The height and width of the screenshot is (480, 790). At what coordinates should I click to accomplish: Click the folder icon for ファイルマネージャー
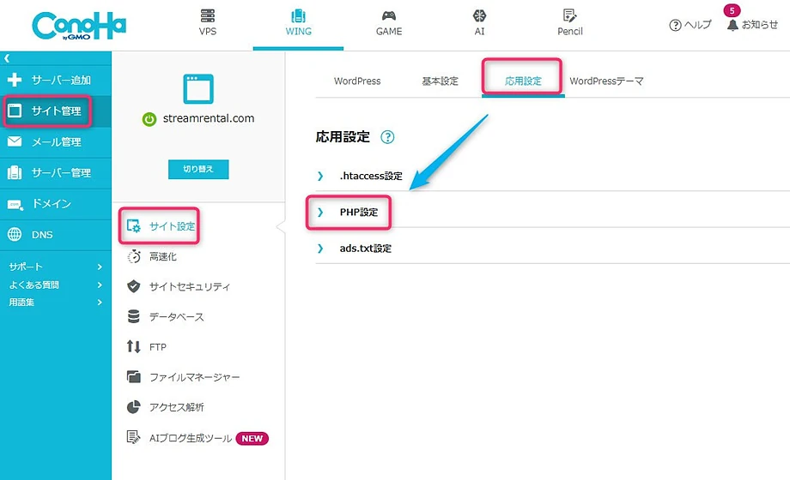point(133,376)
